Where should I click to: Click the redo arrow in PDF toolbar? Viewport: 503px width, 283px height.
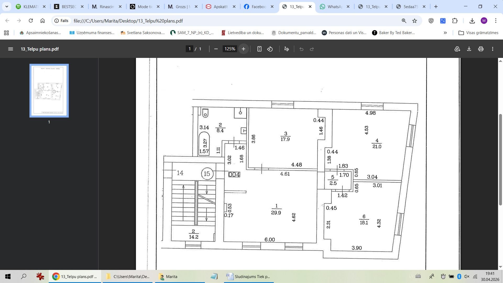pos(312,49)
